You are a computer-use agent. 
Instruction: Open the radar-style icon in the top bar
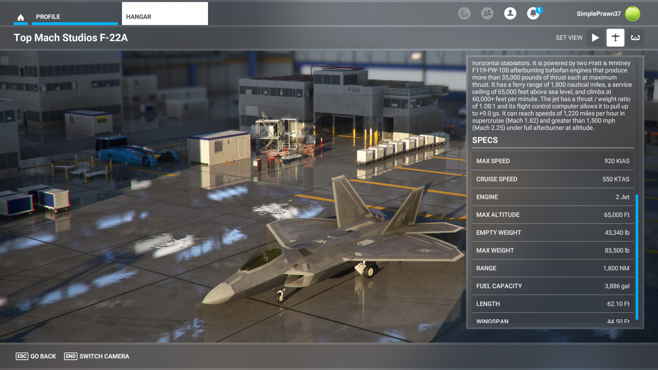pyautogui.click(x=464, y=14)
